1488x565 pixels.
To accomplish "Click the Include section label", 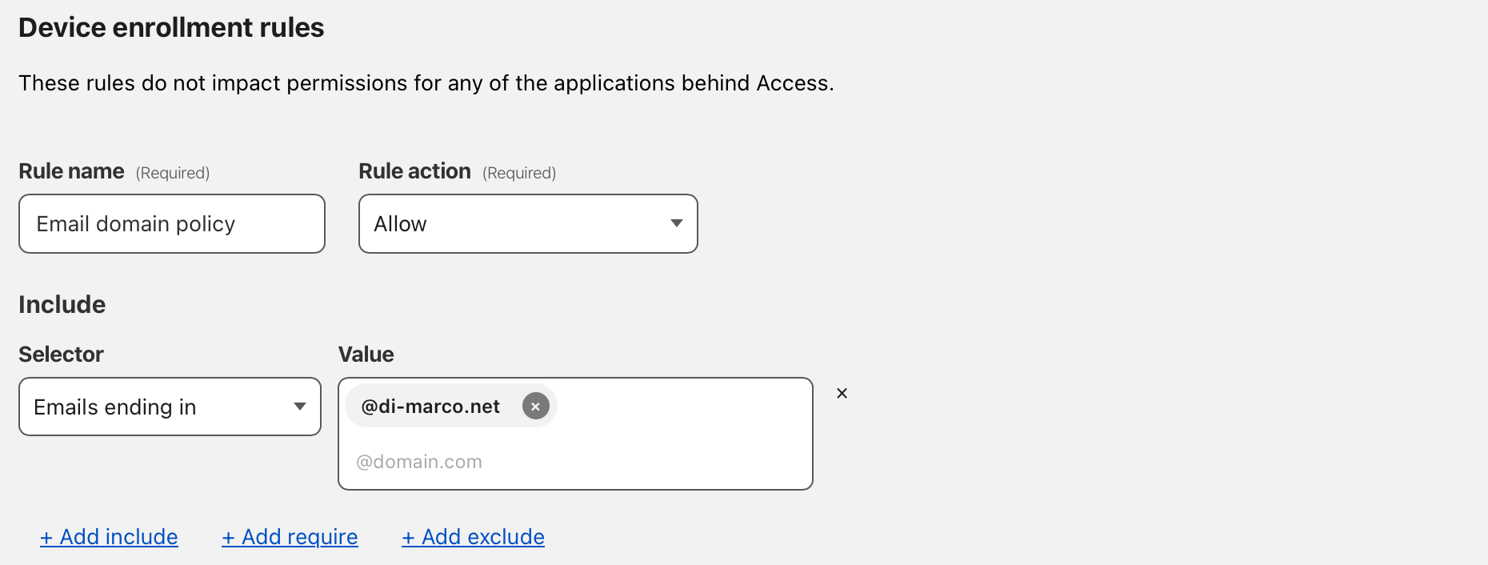I will (x=62, y=304).
